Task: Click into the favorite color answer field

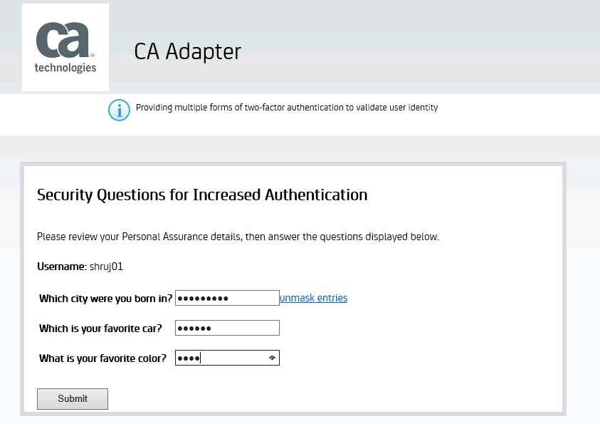Action: coord(227,358)
